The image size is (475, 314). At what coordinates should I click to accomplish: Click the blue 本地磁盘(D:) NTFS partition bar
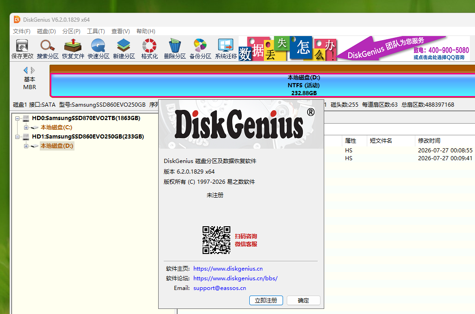pyautogui.click(x=263, y=85)
